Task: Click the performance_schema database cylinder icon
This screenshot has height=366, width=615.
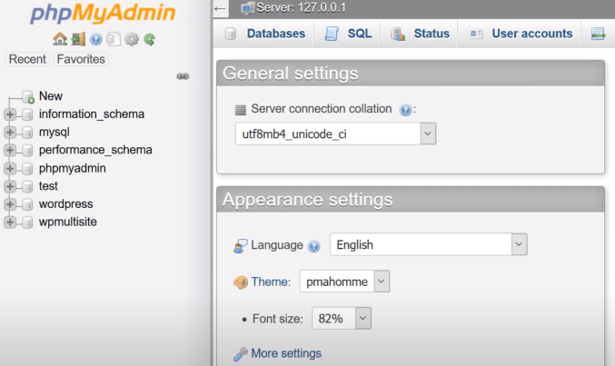Action: click(x=27, y=150)
